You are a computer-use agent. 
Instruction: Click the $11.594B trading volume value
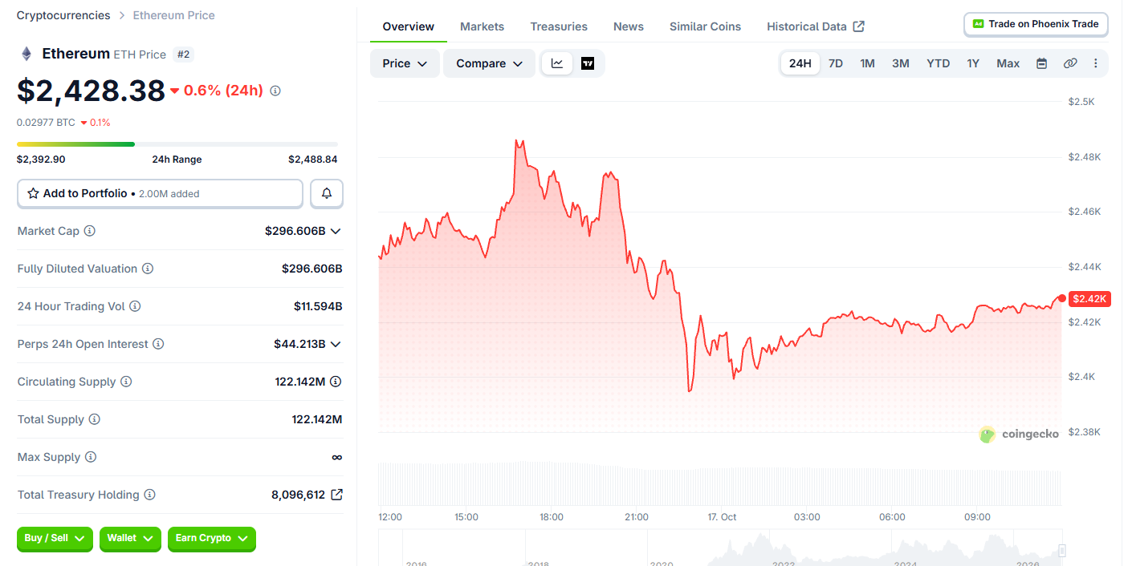318,306
